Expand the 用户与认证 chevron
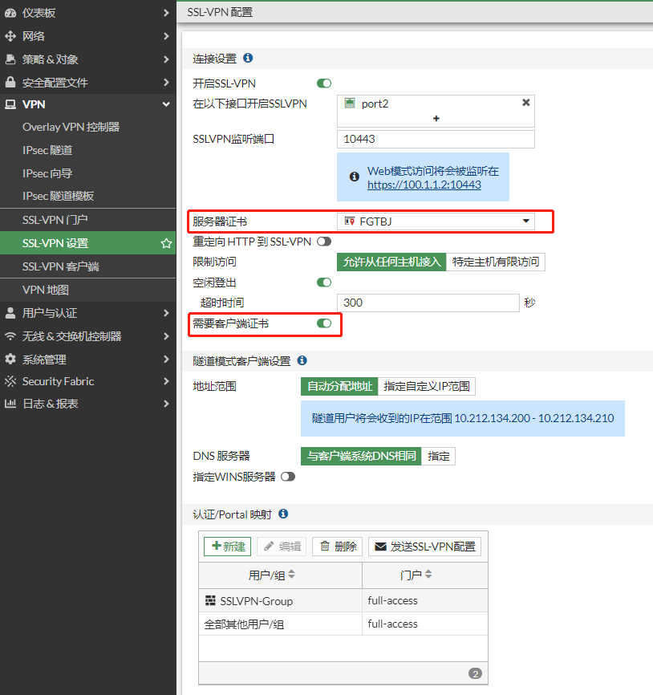 166,313
